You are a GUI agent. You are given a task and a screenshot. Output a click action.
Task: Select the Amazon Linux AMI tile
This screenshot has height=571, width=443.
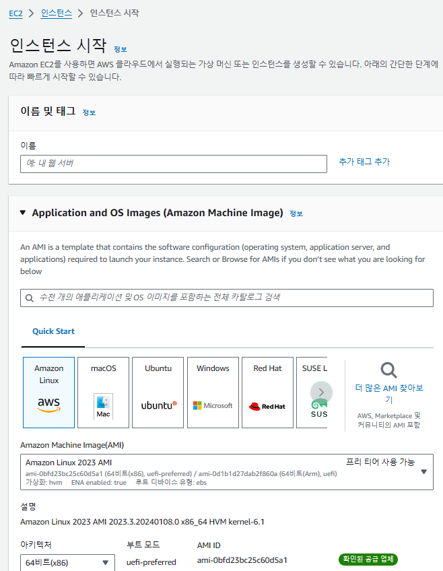pyautogui.click(x=48, y=393)
